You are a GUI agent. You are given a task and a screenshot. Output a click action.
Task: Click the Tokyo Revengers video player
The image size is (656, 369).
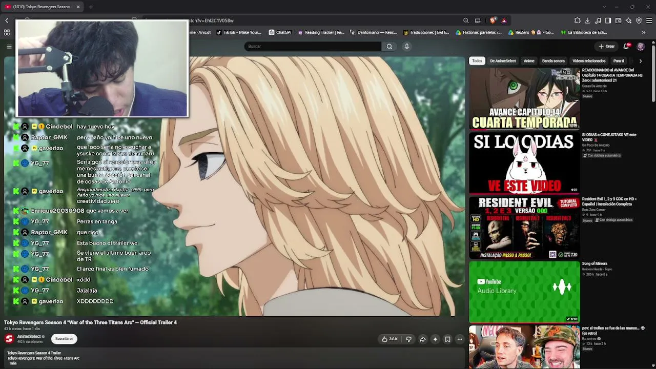pyautogui.click(x=234, y=186)
